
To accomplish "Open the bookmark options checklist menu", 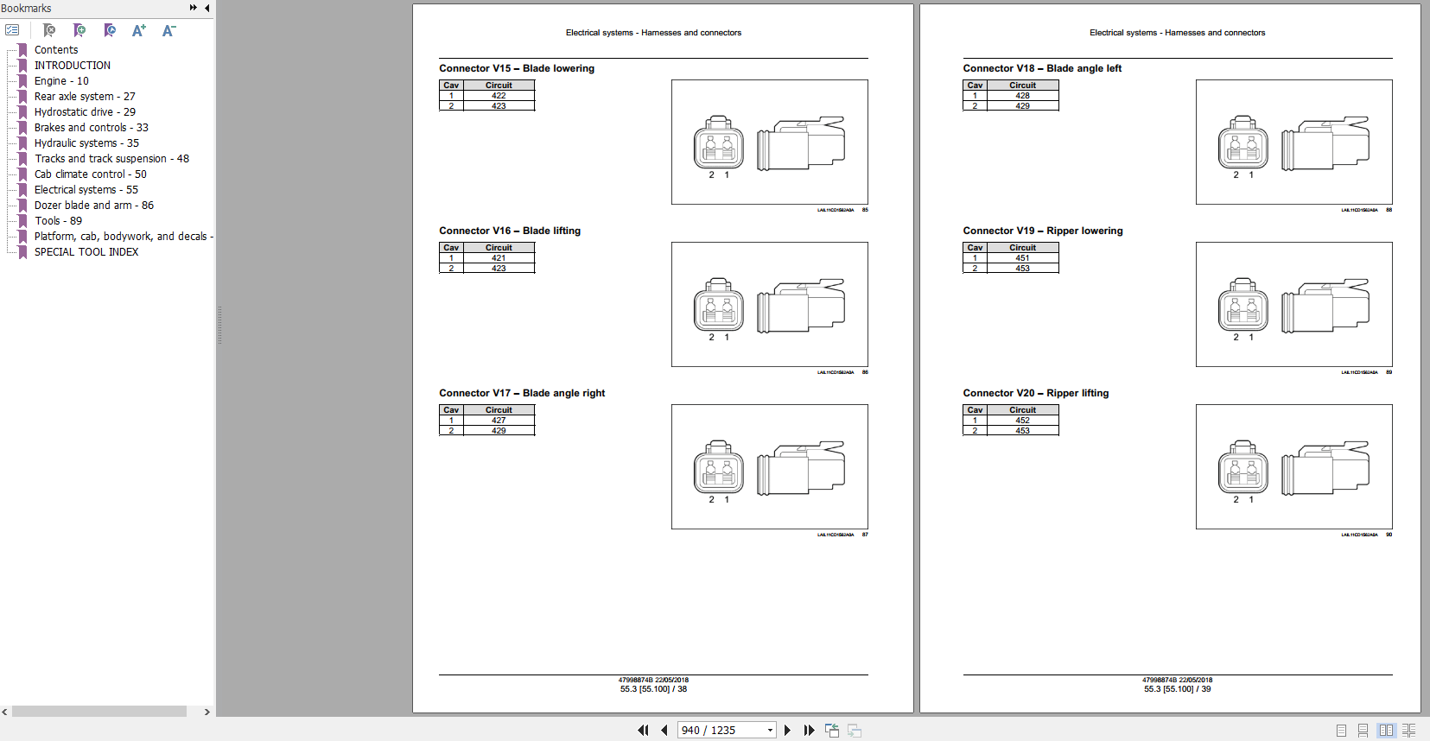I will click(12, 30).
